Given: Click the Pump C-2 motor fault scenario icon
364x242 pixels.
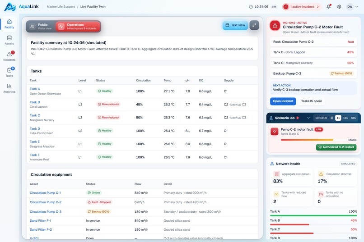Looking at the screenshot, I should (x=275, y=132).
